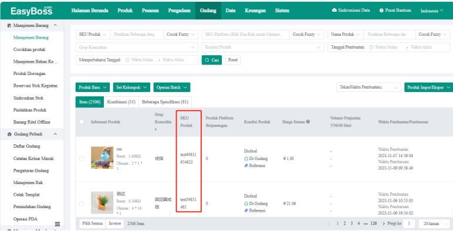Click Di Gudang icon for test49811654623
This screenshot has height=231, width=453.
[246, 158]
